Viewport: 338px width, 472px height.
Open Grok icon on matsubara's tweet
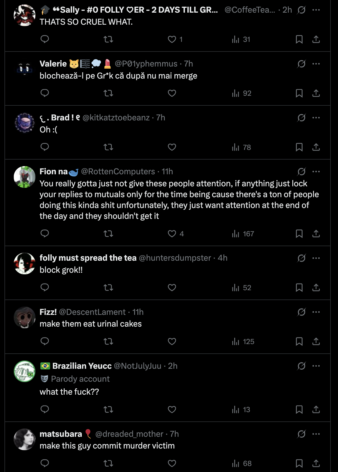pos(301,434)
